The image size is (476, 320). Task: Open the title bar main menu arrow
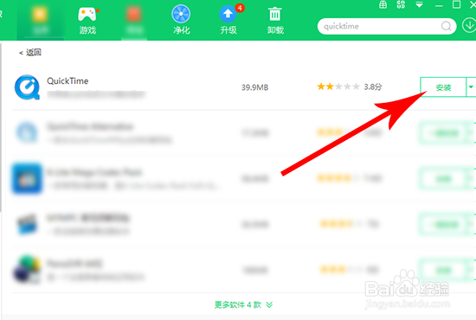pos(419,4)
